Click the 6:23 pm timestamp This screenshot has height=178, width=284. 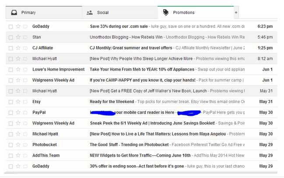pyautogui.click(x=265, y=26)
